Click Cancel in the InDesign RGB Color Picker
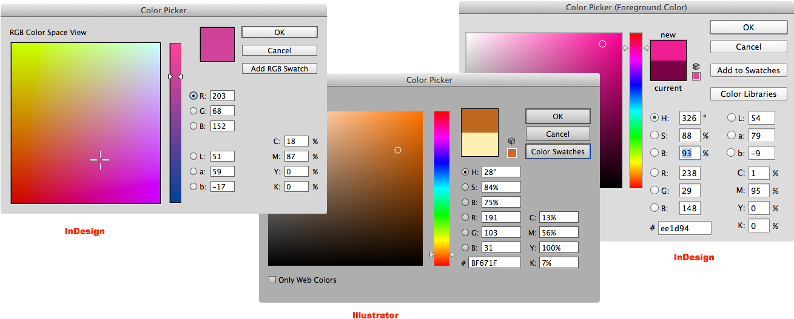Screen dimensions: 794x319 click(x=279, y=50)
